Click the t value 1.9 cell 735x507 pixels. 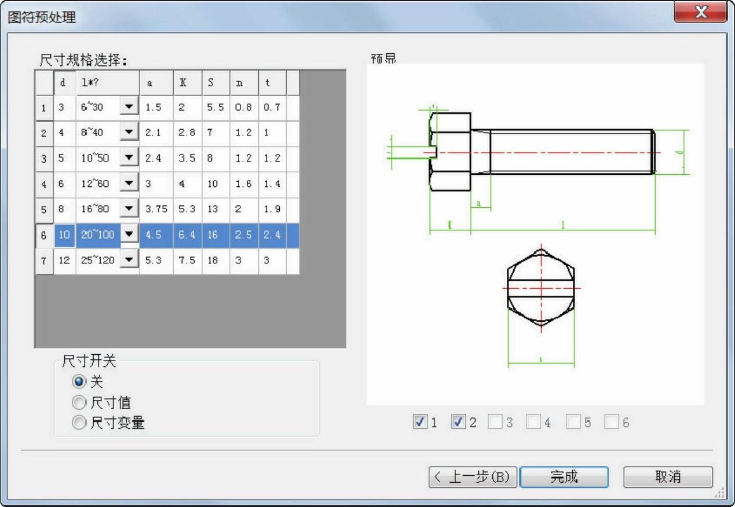click(x=272, y=210)
